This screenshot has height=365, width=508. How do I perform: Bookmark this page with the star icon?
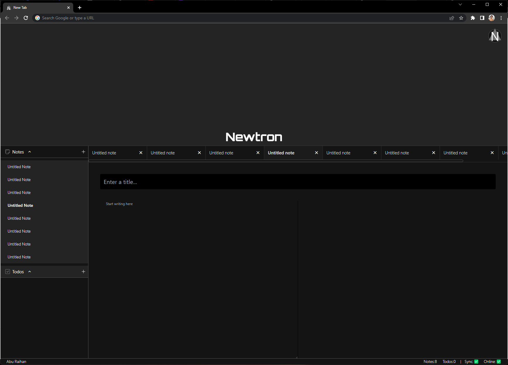(x=461, y=18)
